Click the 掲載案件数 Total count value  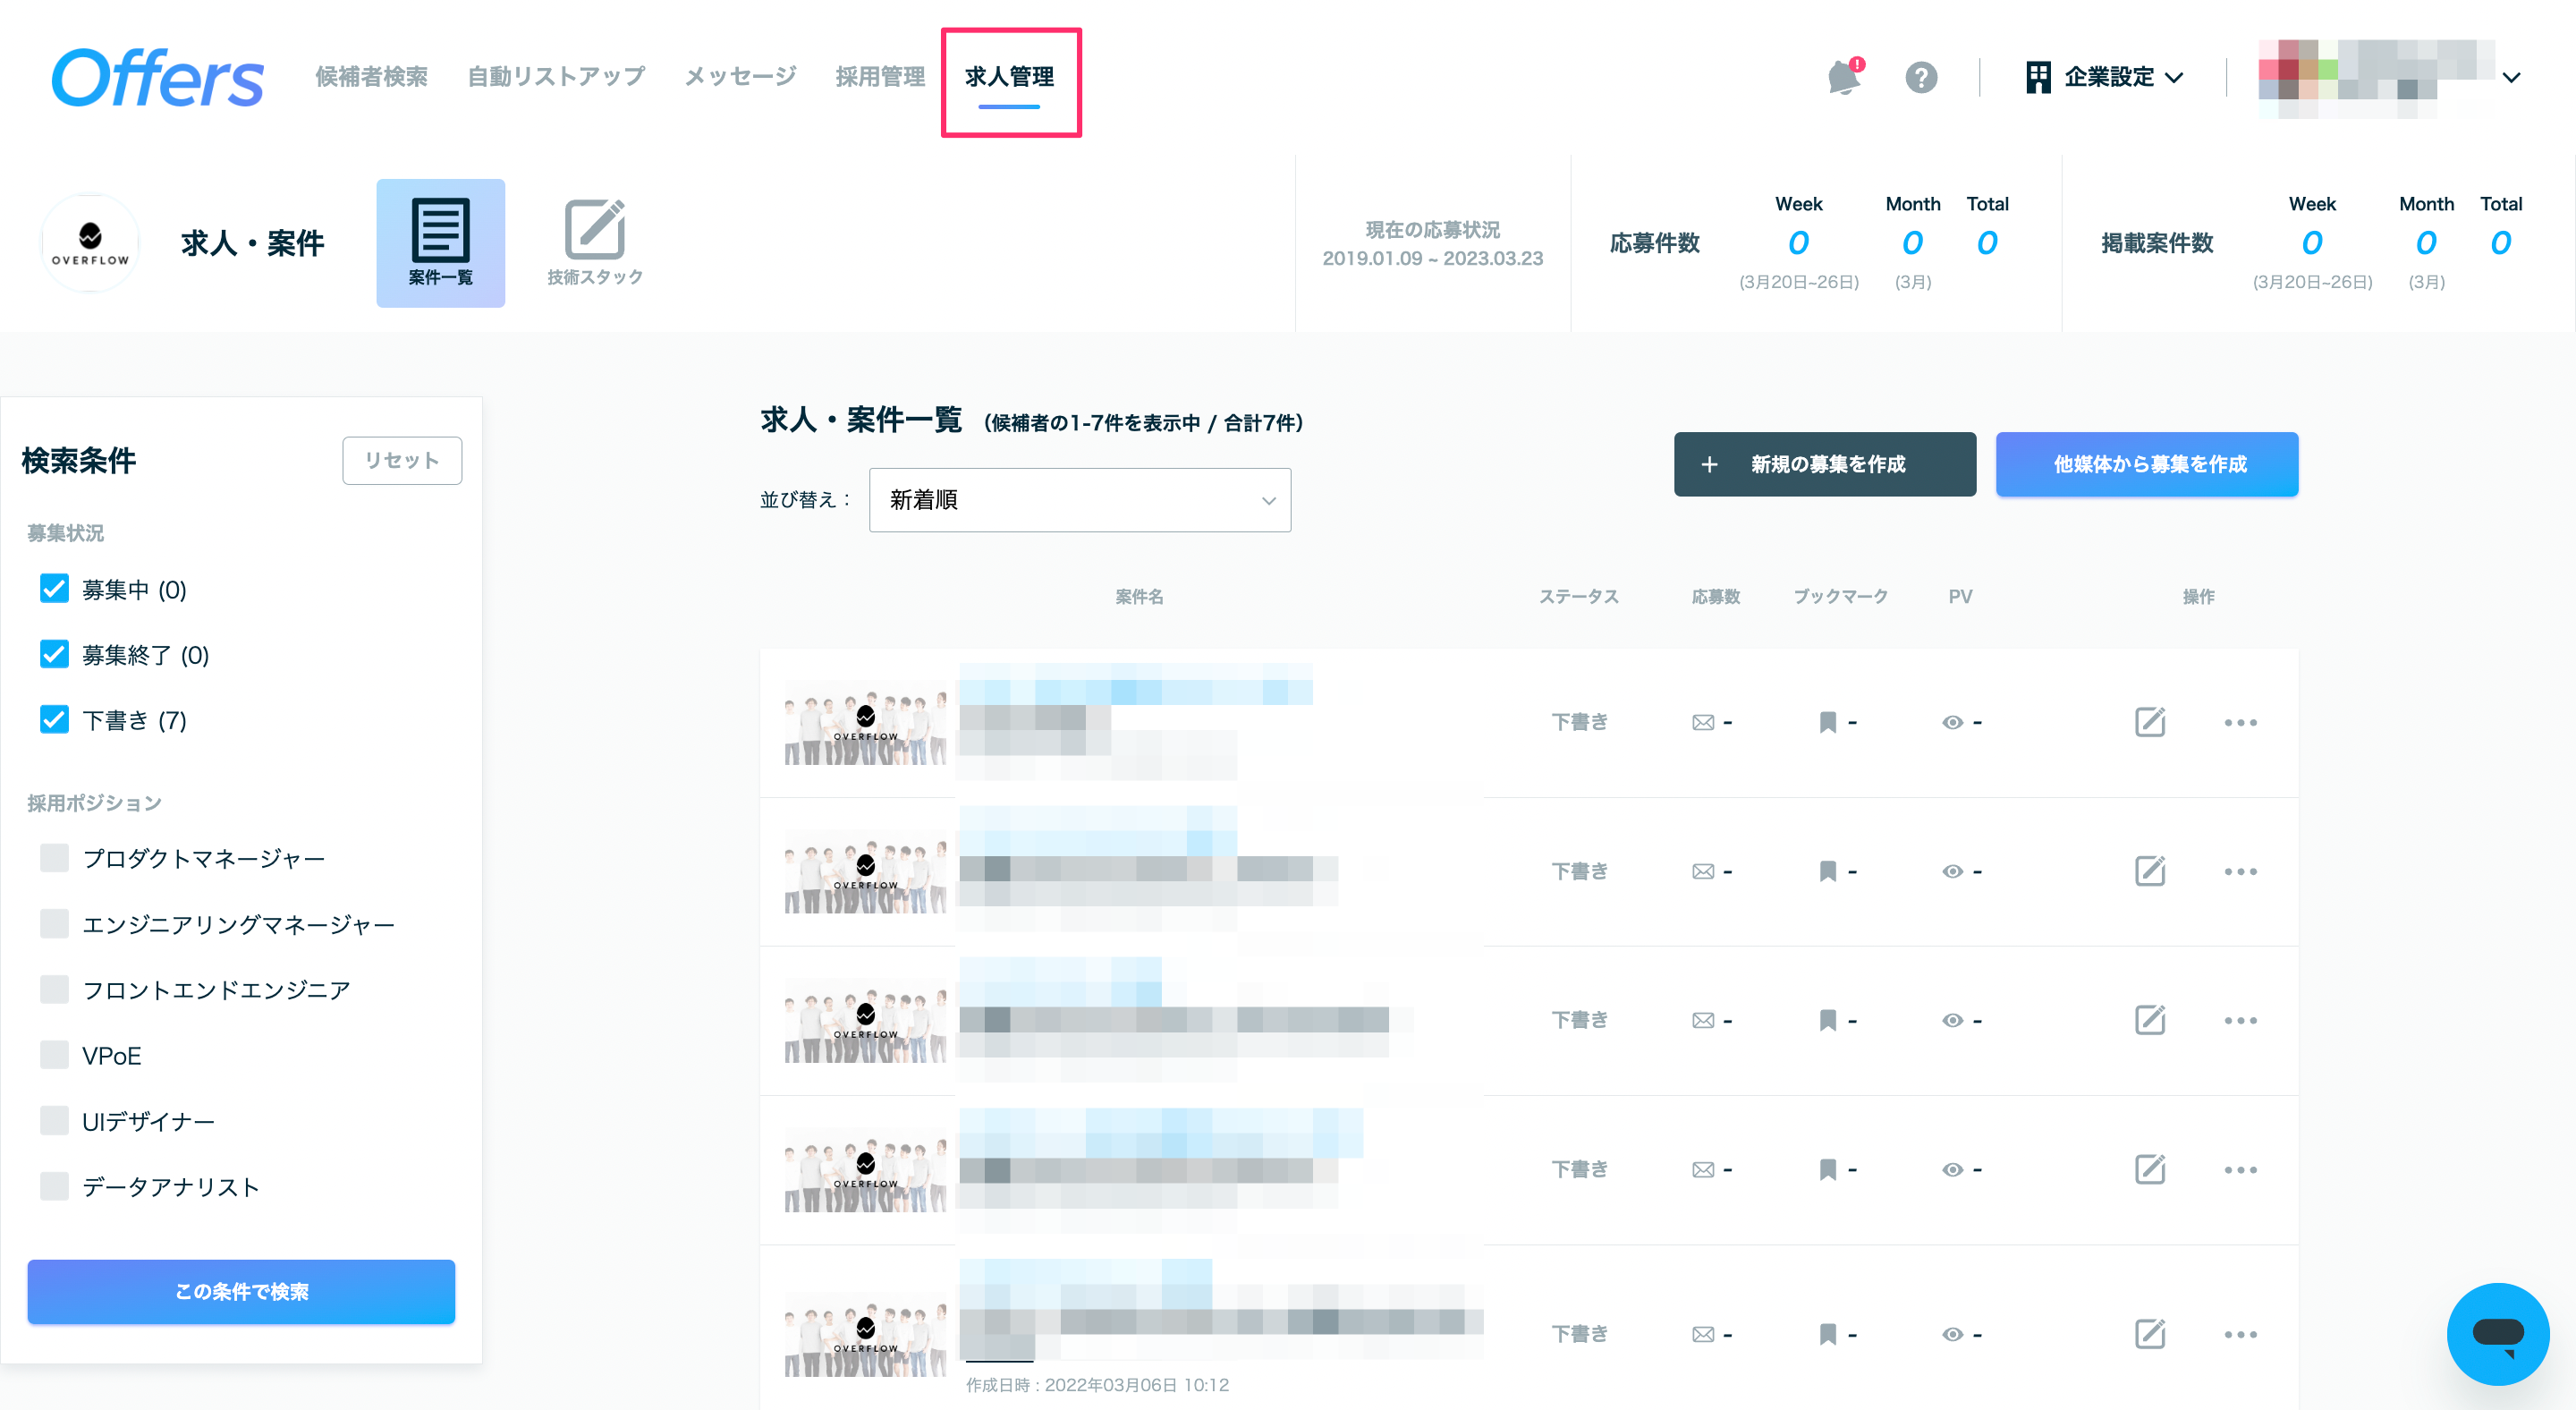2500,242
